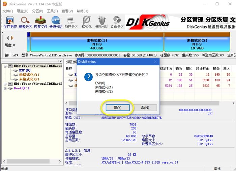
Task: Click the 数字 status bar indicator
Action: (217, 169)
